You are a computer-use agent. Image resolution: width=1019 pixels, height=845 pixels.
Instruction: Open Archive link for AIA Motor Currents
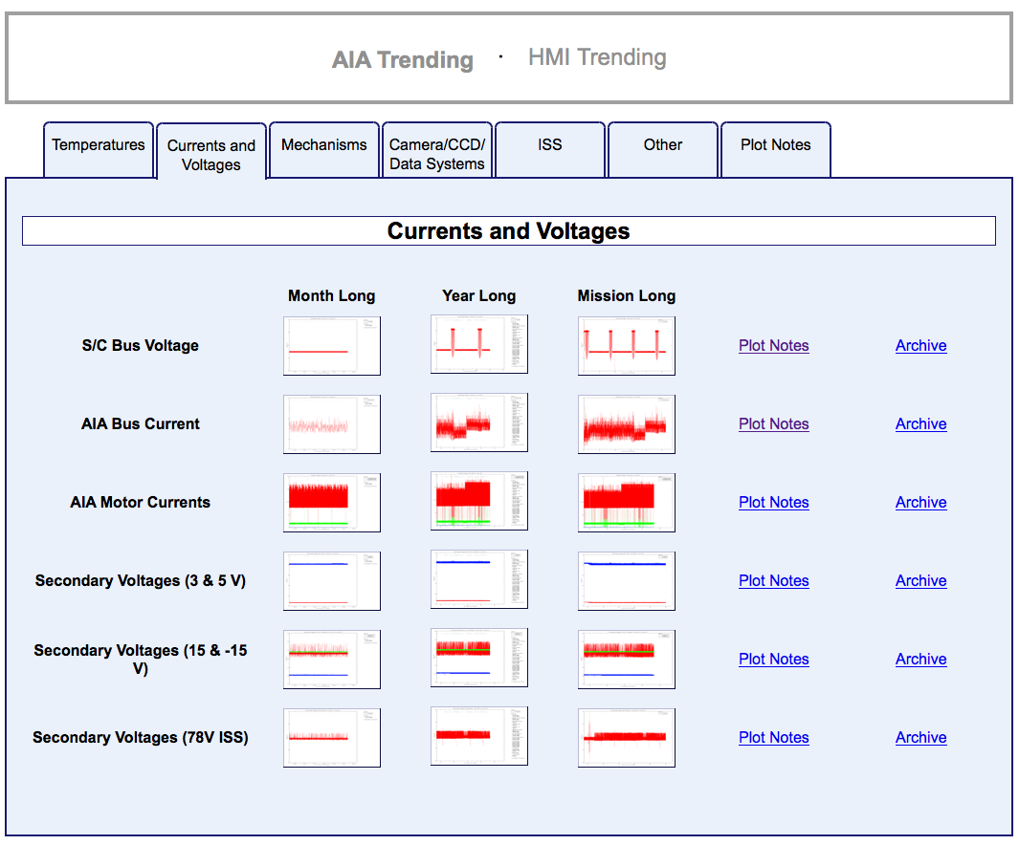click(920, 502)
